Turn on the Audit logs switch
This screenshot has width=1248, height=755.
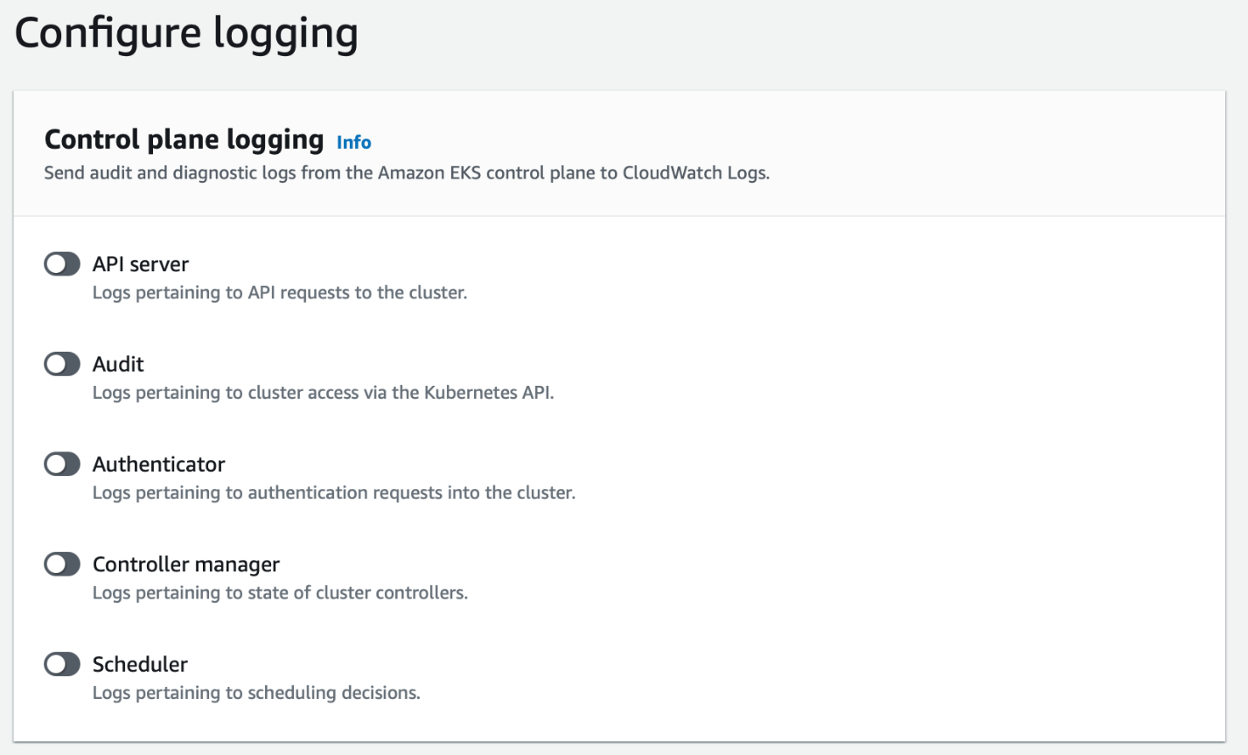(62, 364)
